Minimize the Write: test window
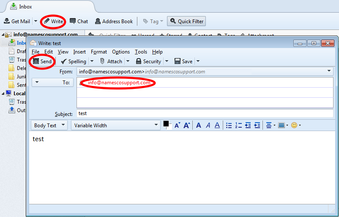Screen dimensions: 339x217 (x=300, y=43)
